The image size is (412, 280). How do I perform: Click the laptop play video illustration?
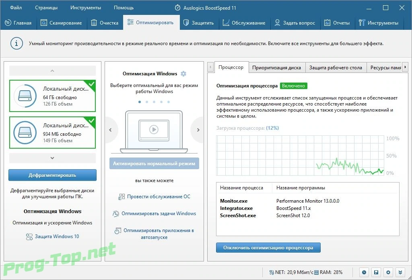coord(154,132)
